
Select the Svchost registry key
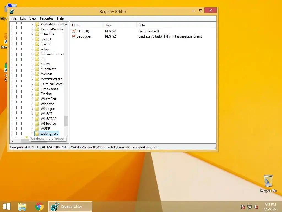click(x=46, y=74)
